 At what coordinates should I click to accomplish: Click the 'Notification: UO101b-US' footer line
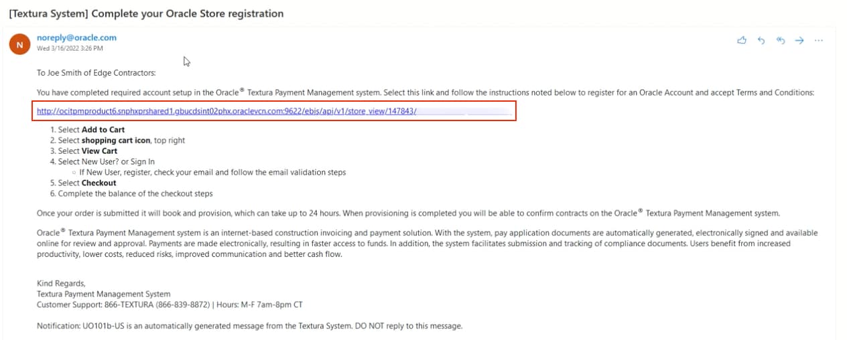[249, 326]
